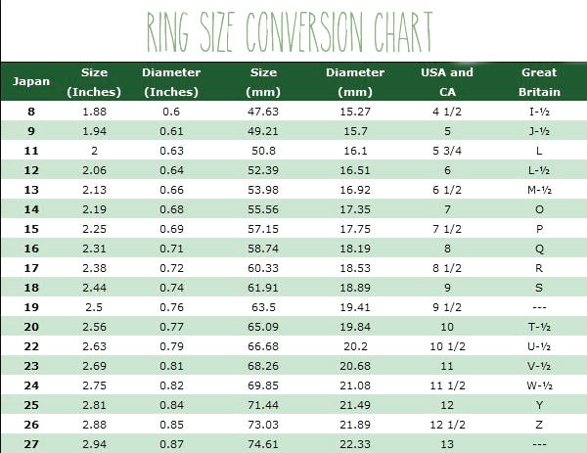
Task: Select the Great Britain T-½ cell
Action: point(539,327)
